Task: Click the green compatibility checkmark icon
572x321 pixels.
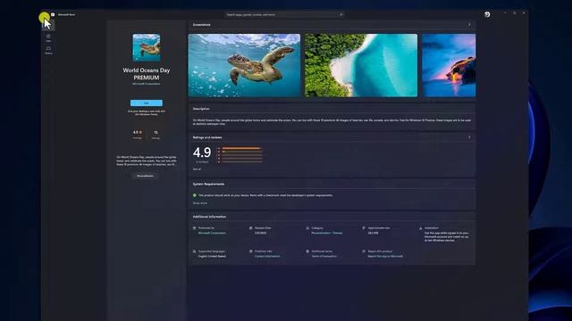Action: 195,195
